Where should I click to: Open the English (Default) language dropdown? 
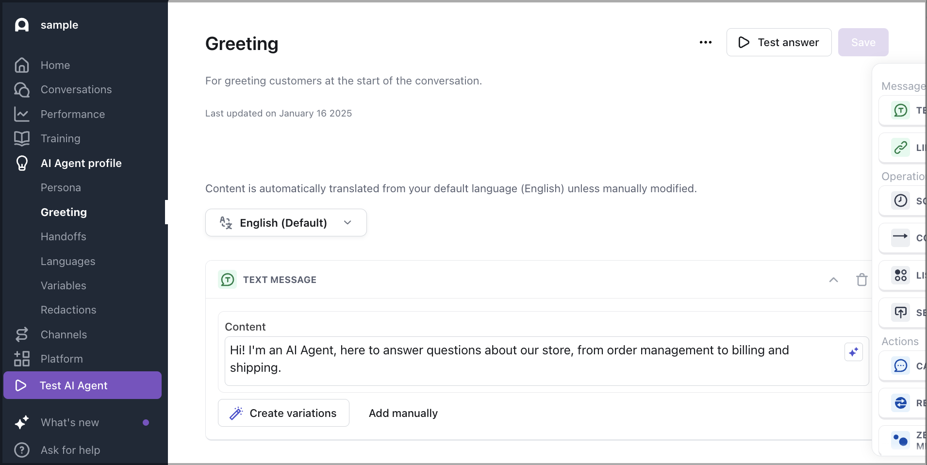pos(286,222)
